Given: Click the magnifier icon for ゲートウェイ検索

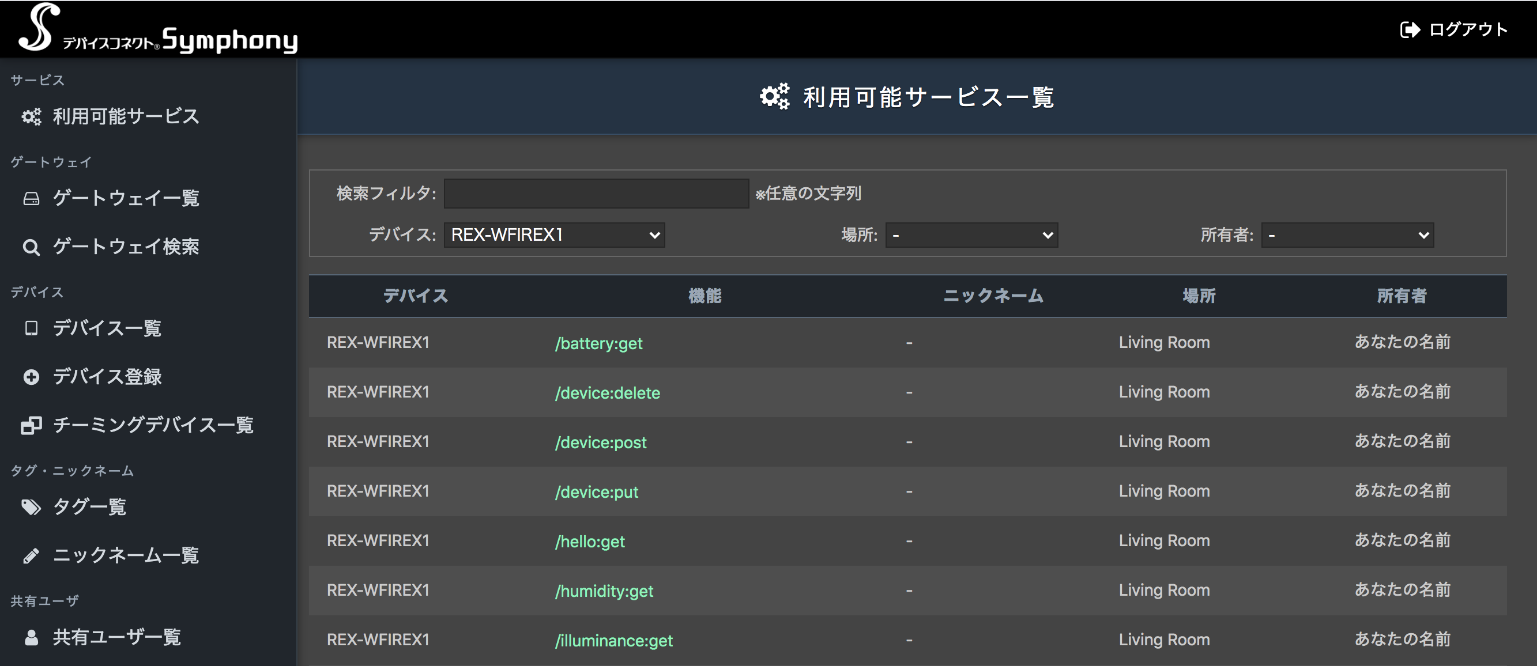Looking at the screenshot, I should click(x=31, y=247).
